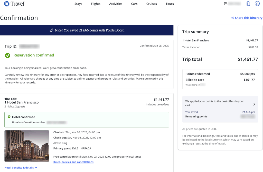Image resolution: width=263 pixels, height=172 pixels.
Task: Click the Chase Travel logo
Action: [x=14, y=4]
